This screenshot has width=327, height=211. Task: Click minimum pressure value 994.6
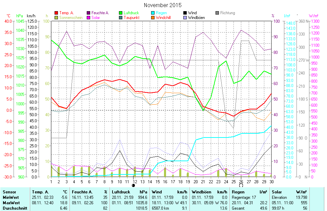(x=143, y=197)
